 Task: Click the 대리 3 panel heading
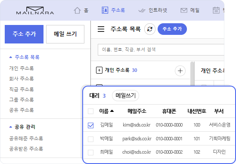pyautogui.click(x=97, y=96)
